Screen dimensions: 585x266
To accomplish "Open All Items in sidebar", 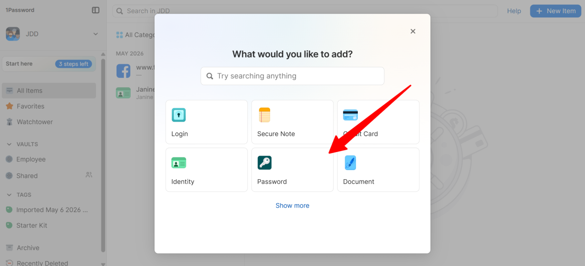I will point(49,91).
